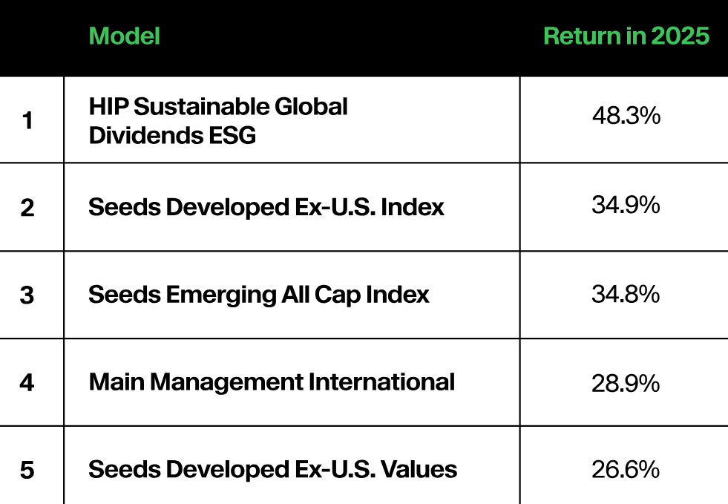This screenshot has width=728, height=504.
Task: Click rank number 2
Action: (x=27, y=208)
